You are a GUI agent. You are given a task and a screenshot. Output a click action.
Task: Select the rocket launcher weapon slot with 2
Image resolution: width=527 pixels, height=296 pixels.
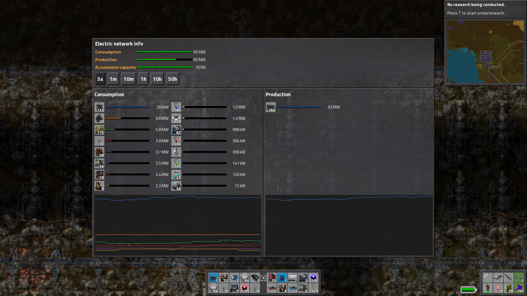[498, 278]
